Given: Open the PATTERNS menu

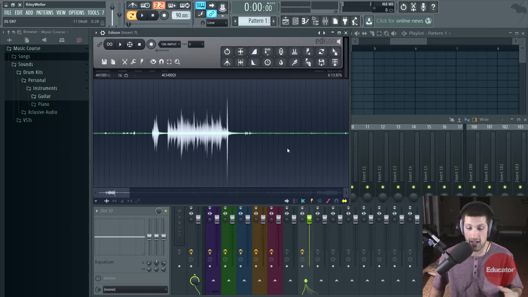Looking at the screenshot, I should (45, 13).
